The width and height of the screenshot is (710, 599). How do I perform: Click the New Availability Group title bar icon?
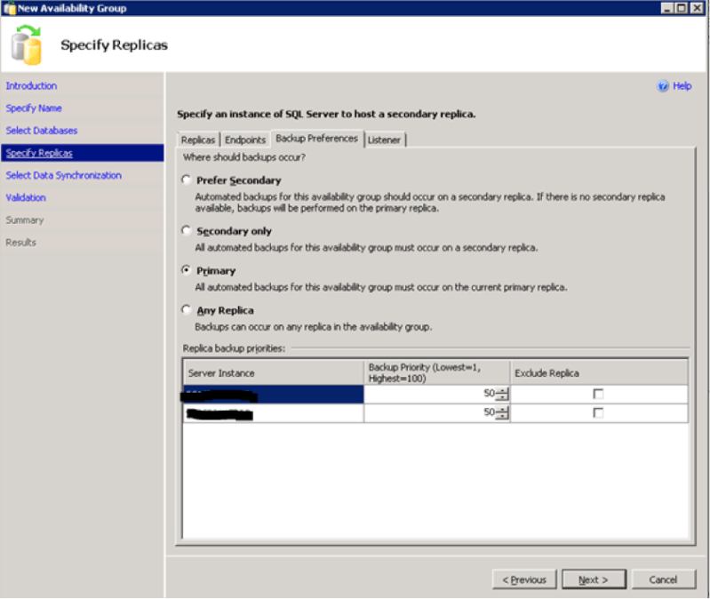point(9,8)
